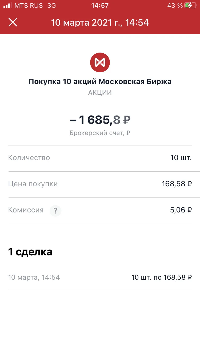
Task: Tap the total amount –1 685,8 ₽
Action: [100, 120]
